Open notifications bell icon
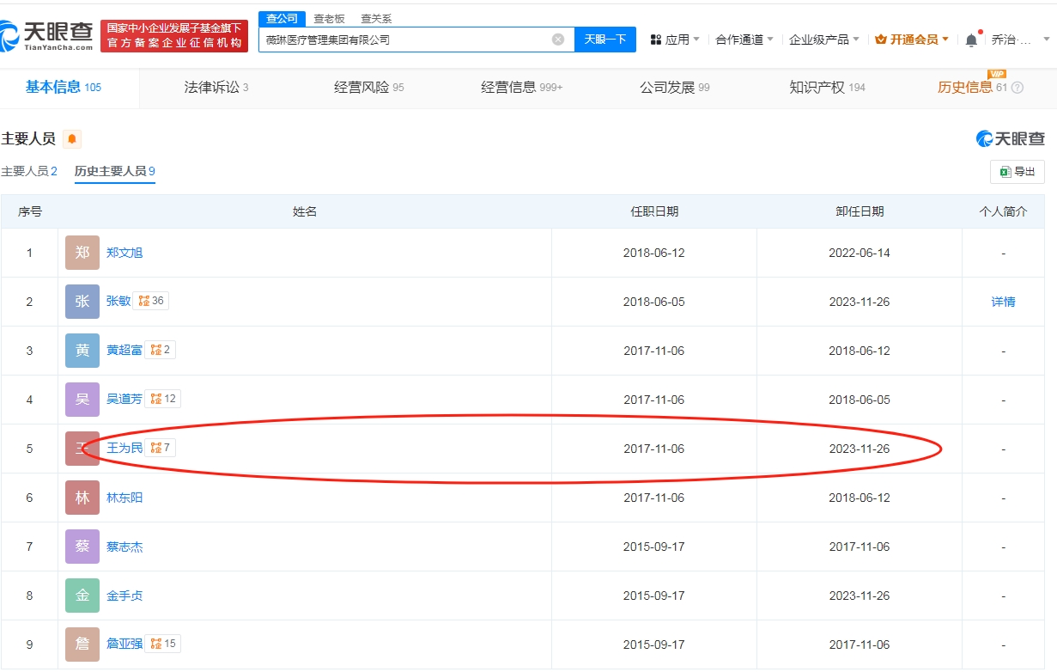This screenshot has width=1057, height=672. click(971, 40)
